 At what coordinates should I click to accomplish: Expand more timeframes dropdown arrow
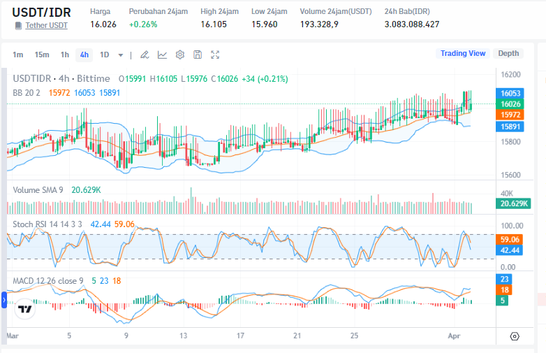click(x=121, y=55)
